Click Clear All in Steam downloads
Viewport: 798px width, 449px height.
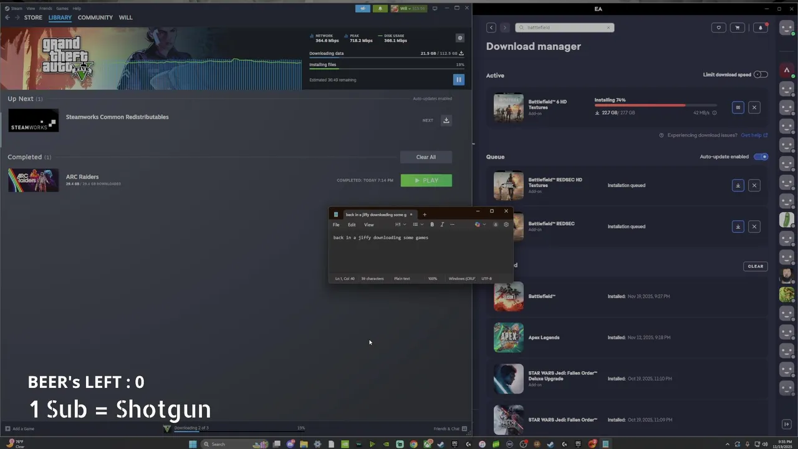(x=426, y=157)
